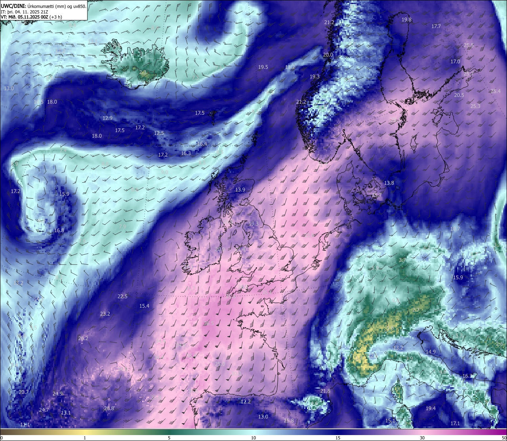The image size is (507, 441).
Task: Click the color scale tick label 1
Action: (x=85, y=438)
